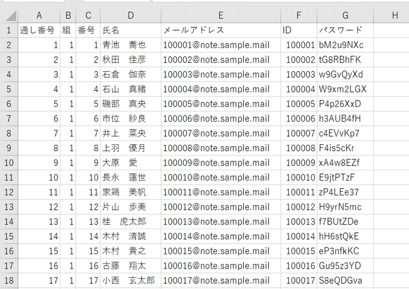The height and width of the screenshot is (289, 409).
Task: Select column C header
Action: pyautogui.click(x=88, y=15)
